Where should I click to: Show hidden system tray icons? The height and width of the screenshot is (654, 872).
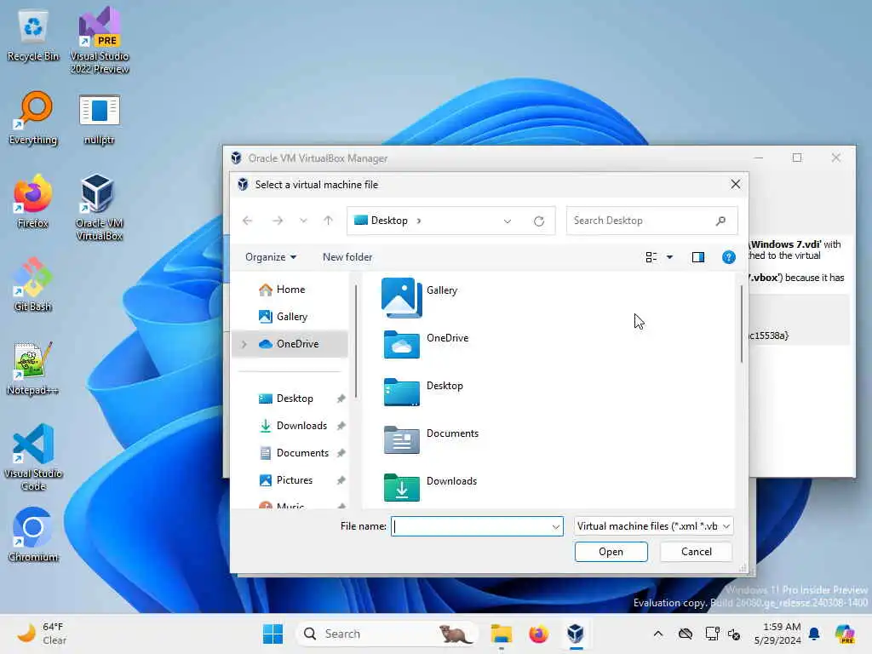pos(658,634)
